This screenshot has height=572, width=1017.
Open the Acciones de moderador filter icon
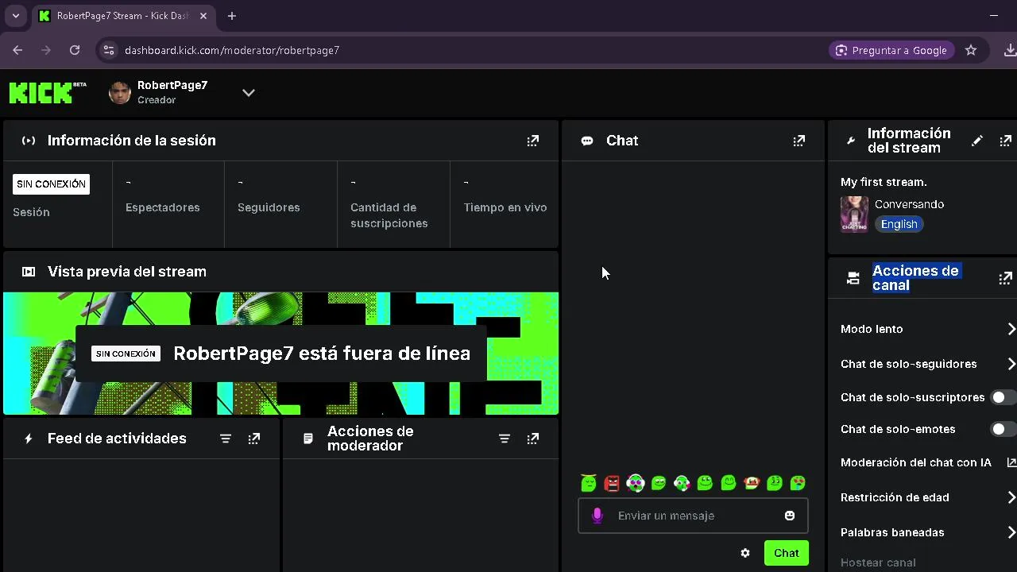(x=505, y=439)
